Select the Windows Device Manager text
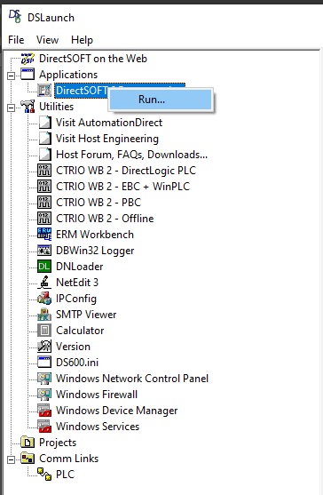 click(x=117, y=411)
